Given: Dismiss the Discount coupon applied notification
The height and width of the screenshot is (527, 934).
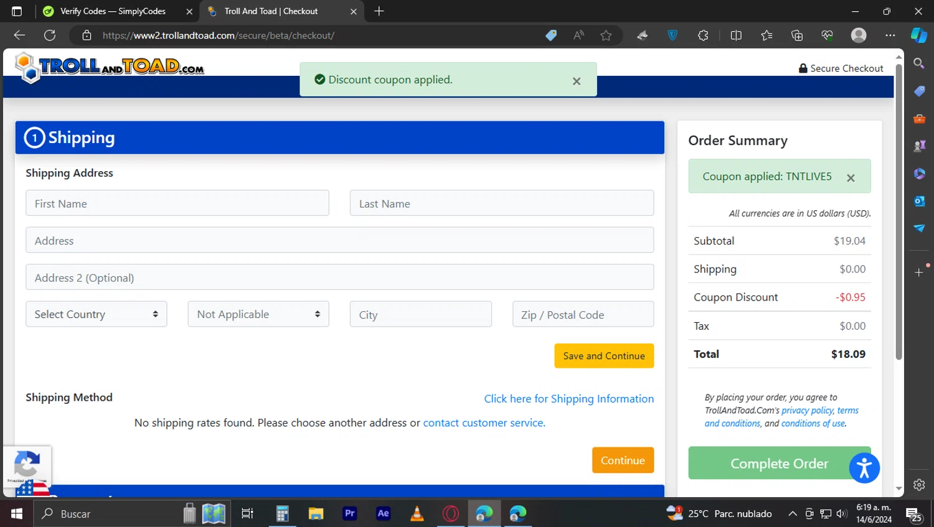Looking at the screenshot, I should pyautogui.click(x=577, y=81).
